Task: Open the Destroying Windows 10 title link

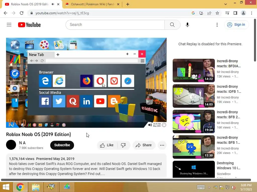Action: click(228, 165)
